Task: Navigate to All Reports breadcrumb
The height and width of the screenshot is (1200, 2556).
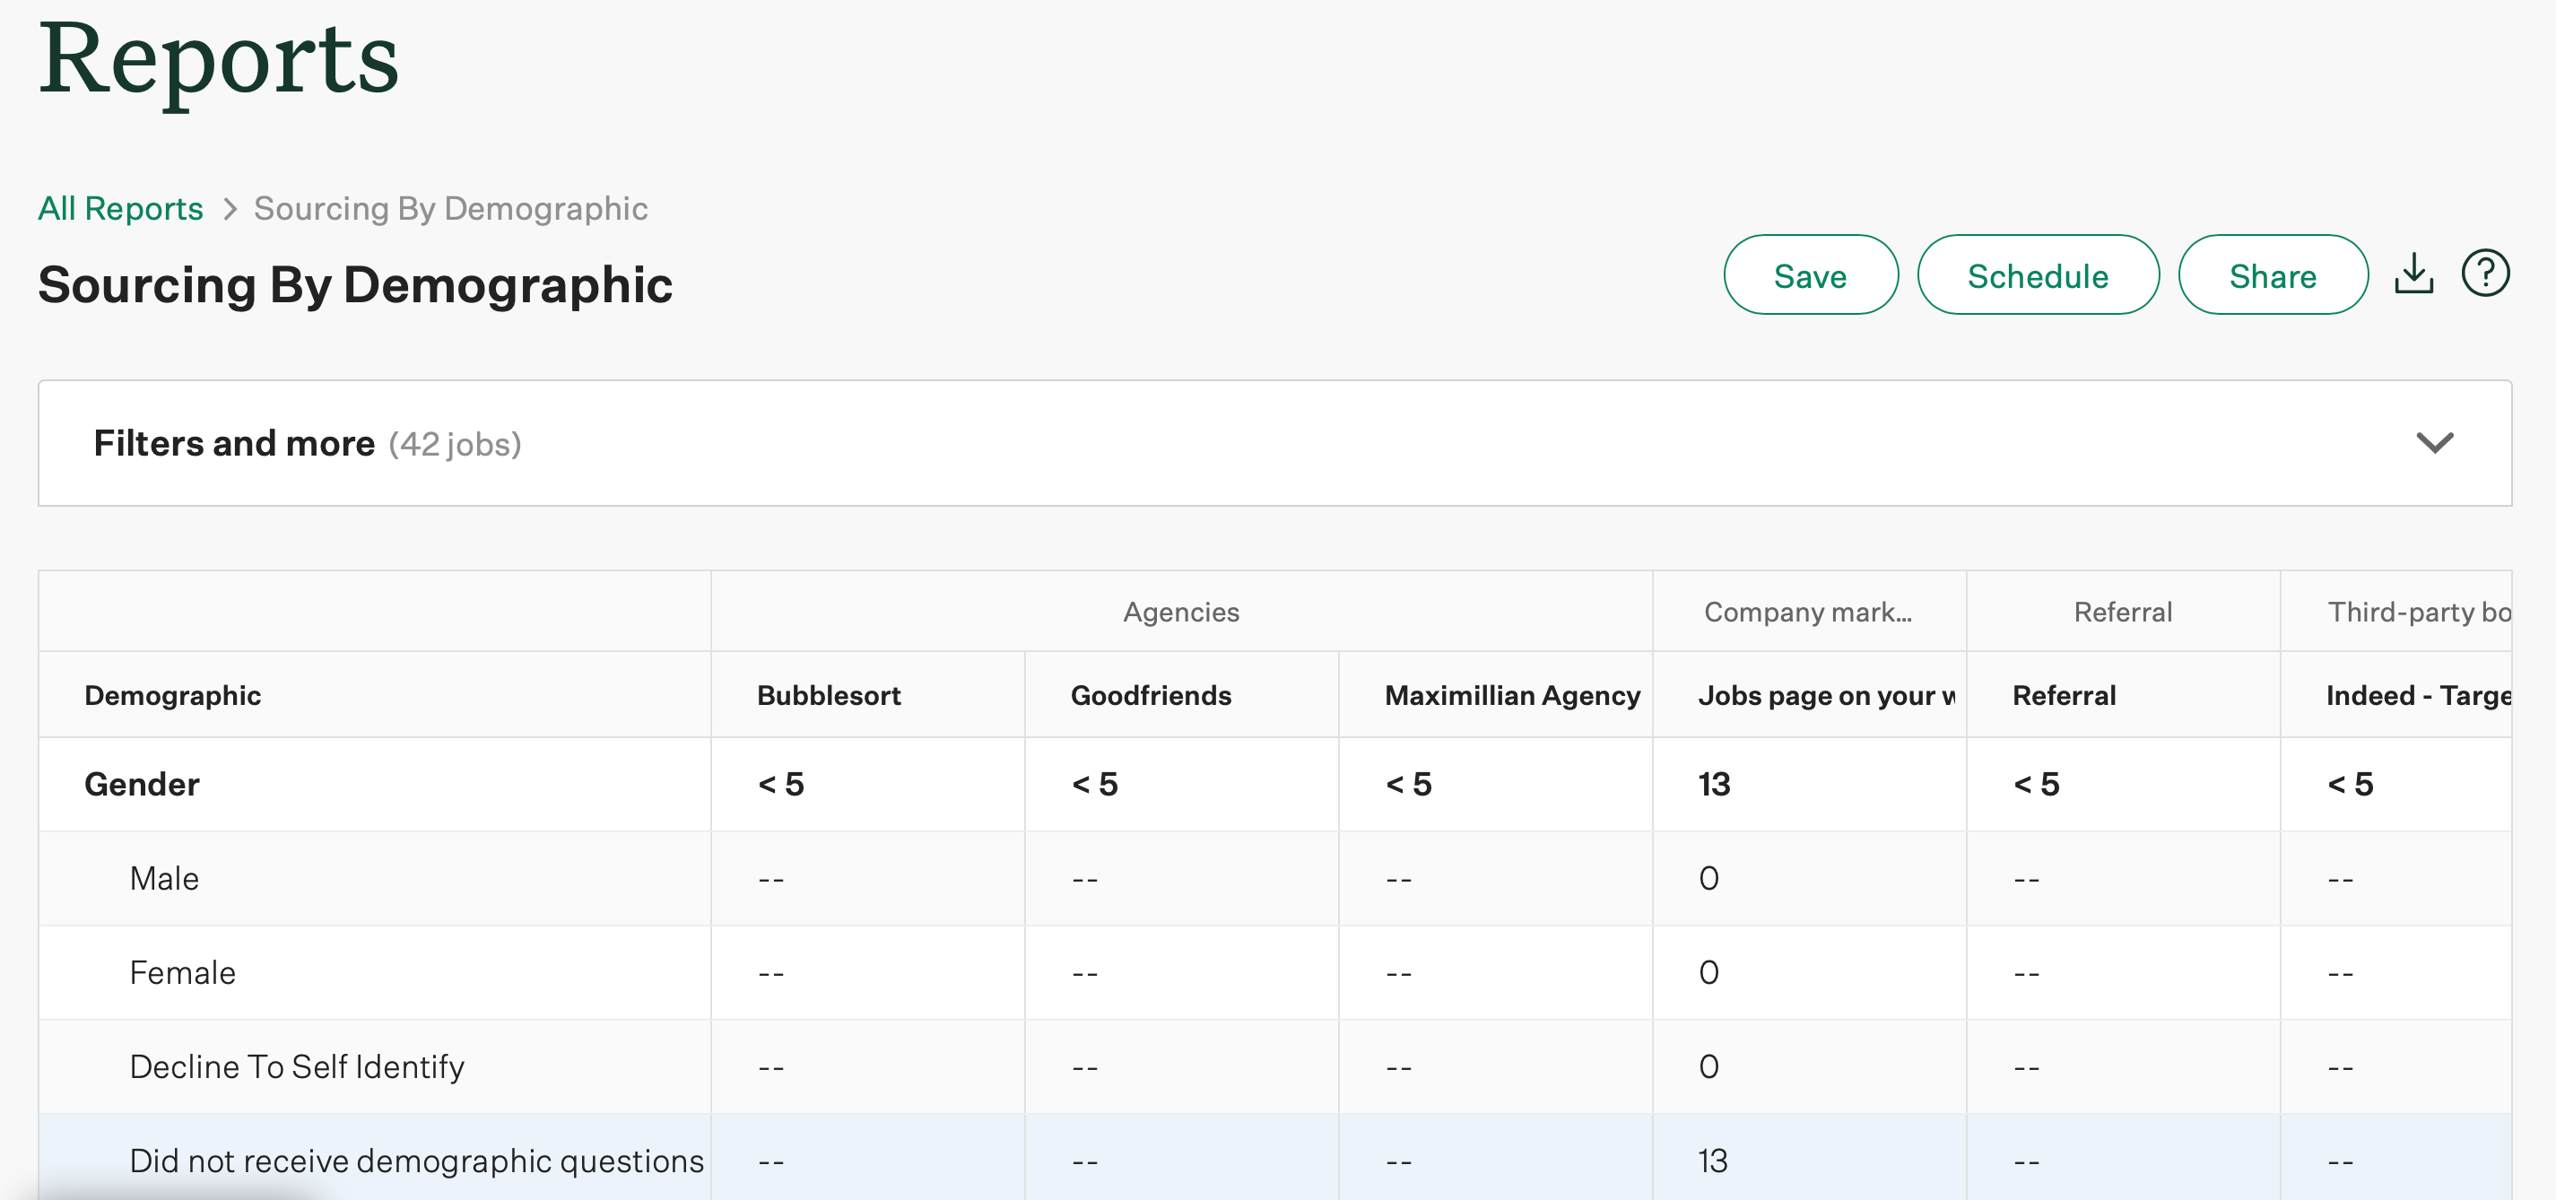Action: pyautogui.click(x=120, y=208)
